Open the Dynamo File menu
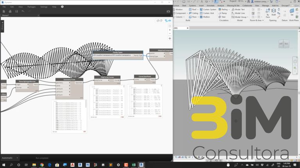Image resolution: width=300 pixels, height=168 pixels. click(4, 7)
